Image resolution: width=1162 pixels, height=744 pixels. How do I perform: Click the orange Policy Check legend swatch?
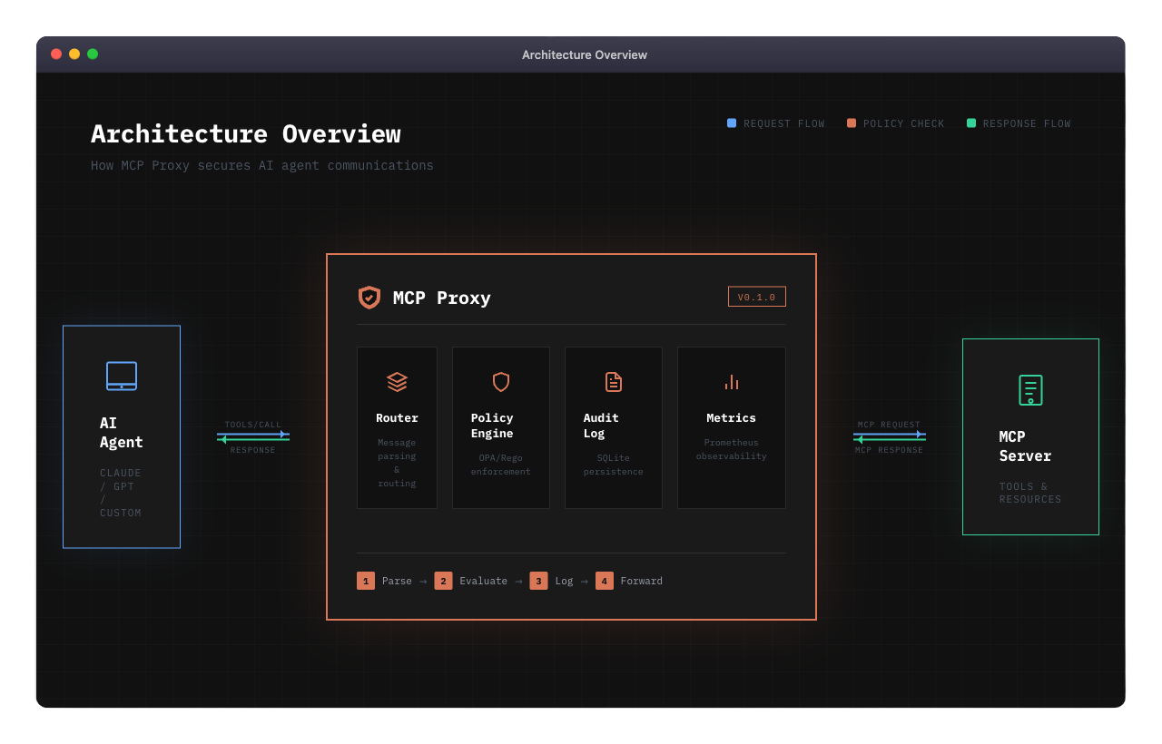click(x=852, y=123)
